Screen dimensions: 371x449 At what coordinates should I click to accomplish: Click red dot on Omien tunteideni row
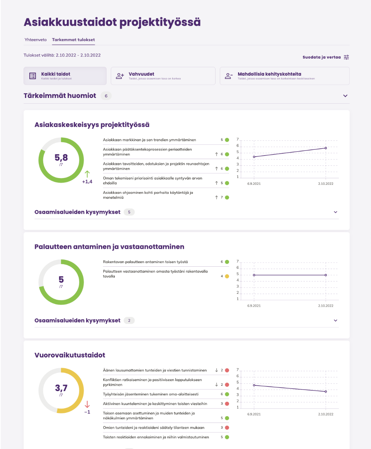(227, 428)
